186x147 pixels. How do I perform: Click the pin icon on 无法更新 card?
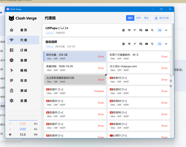pos(106,75)
